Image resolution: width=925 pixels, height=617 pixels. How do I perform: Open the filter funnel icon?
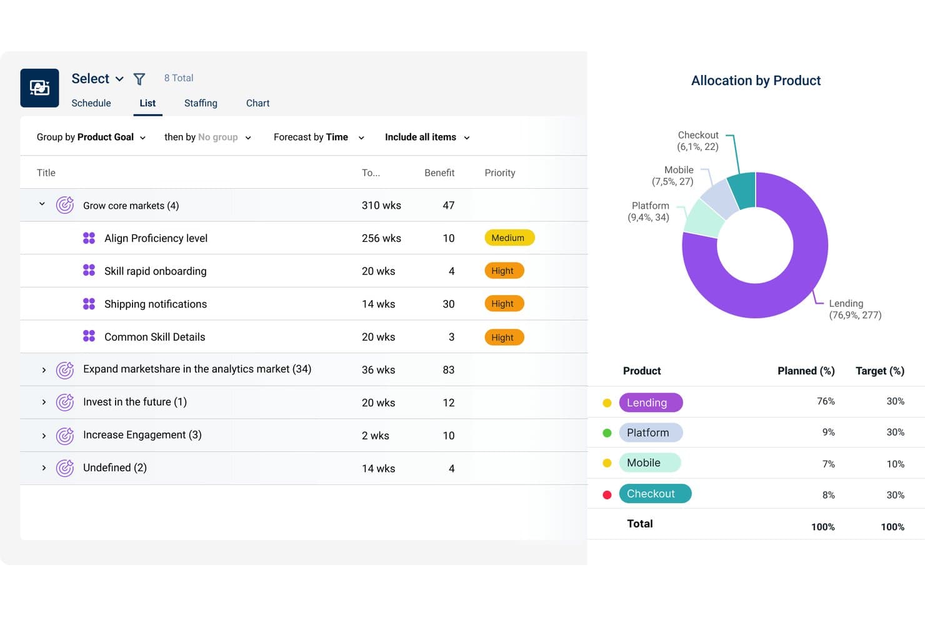[139, 79]
